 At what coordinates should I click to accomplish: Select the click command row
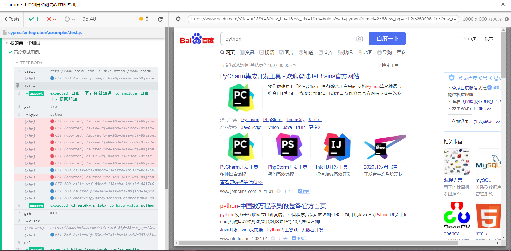pos(86,221)
